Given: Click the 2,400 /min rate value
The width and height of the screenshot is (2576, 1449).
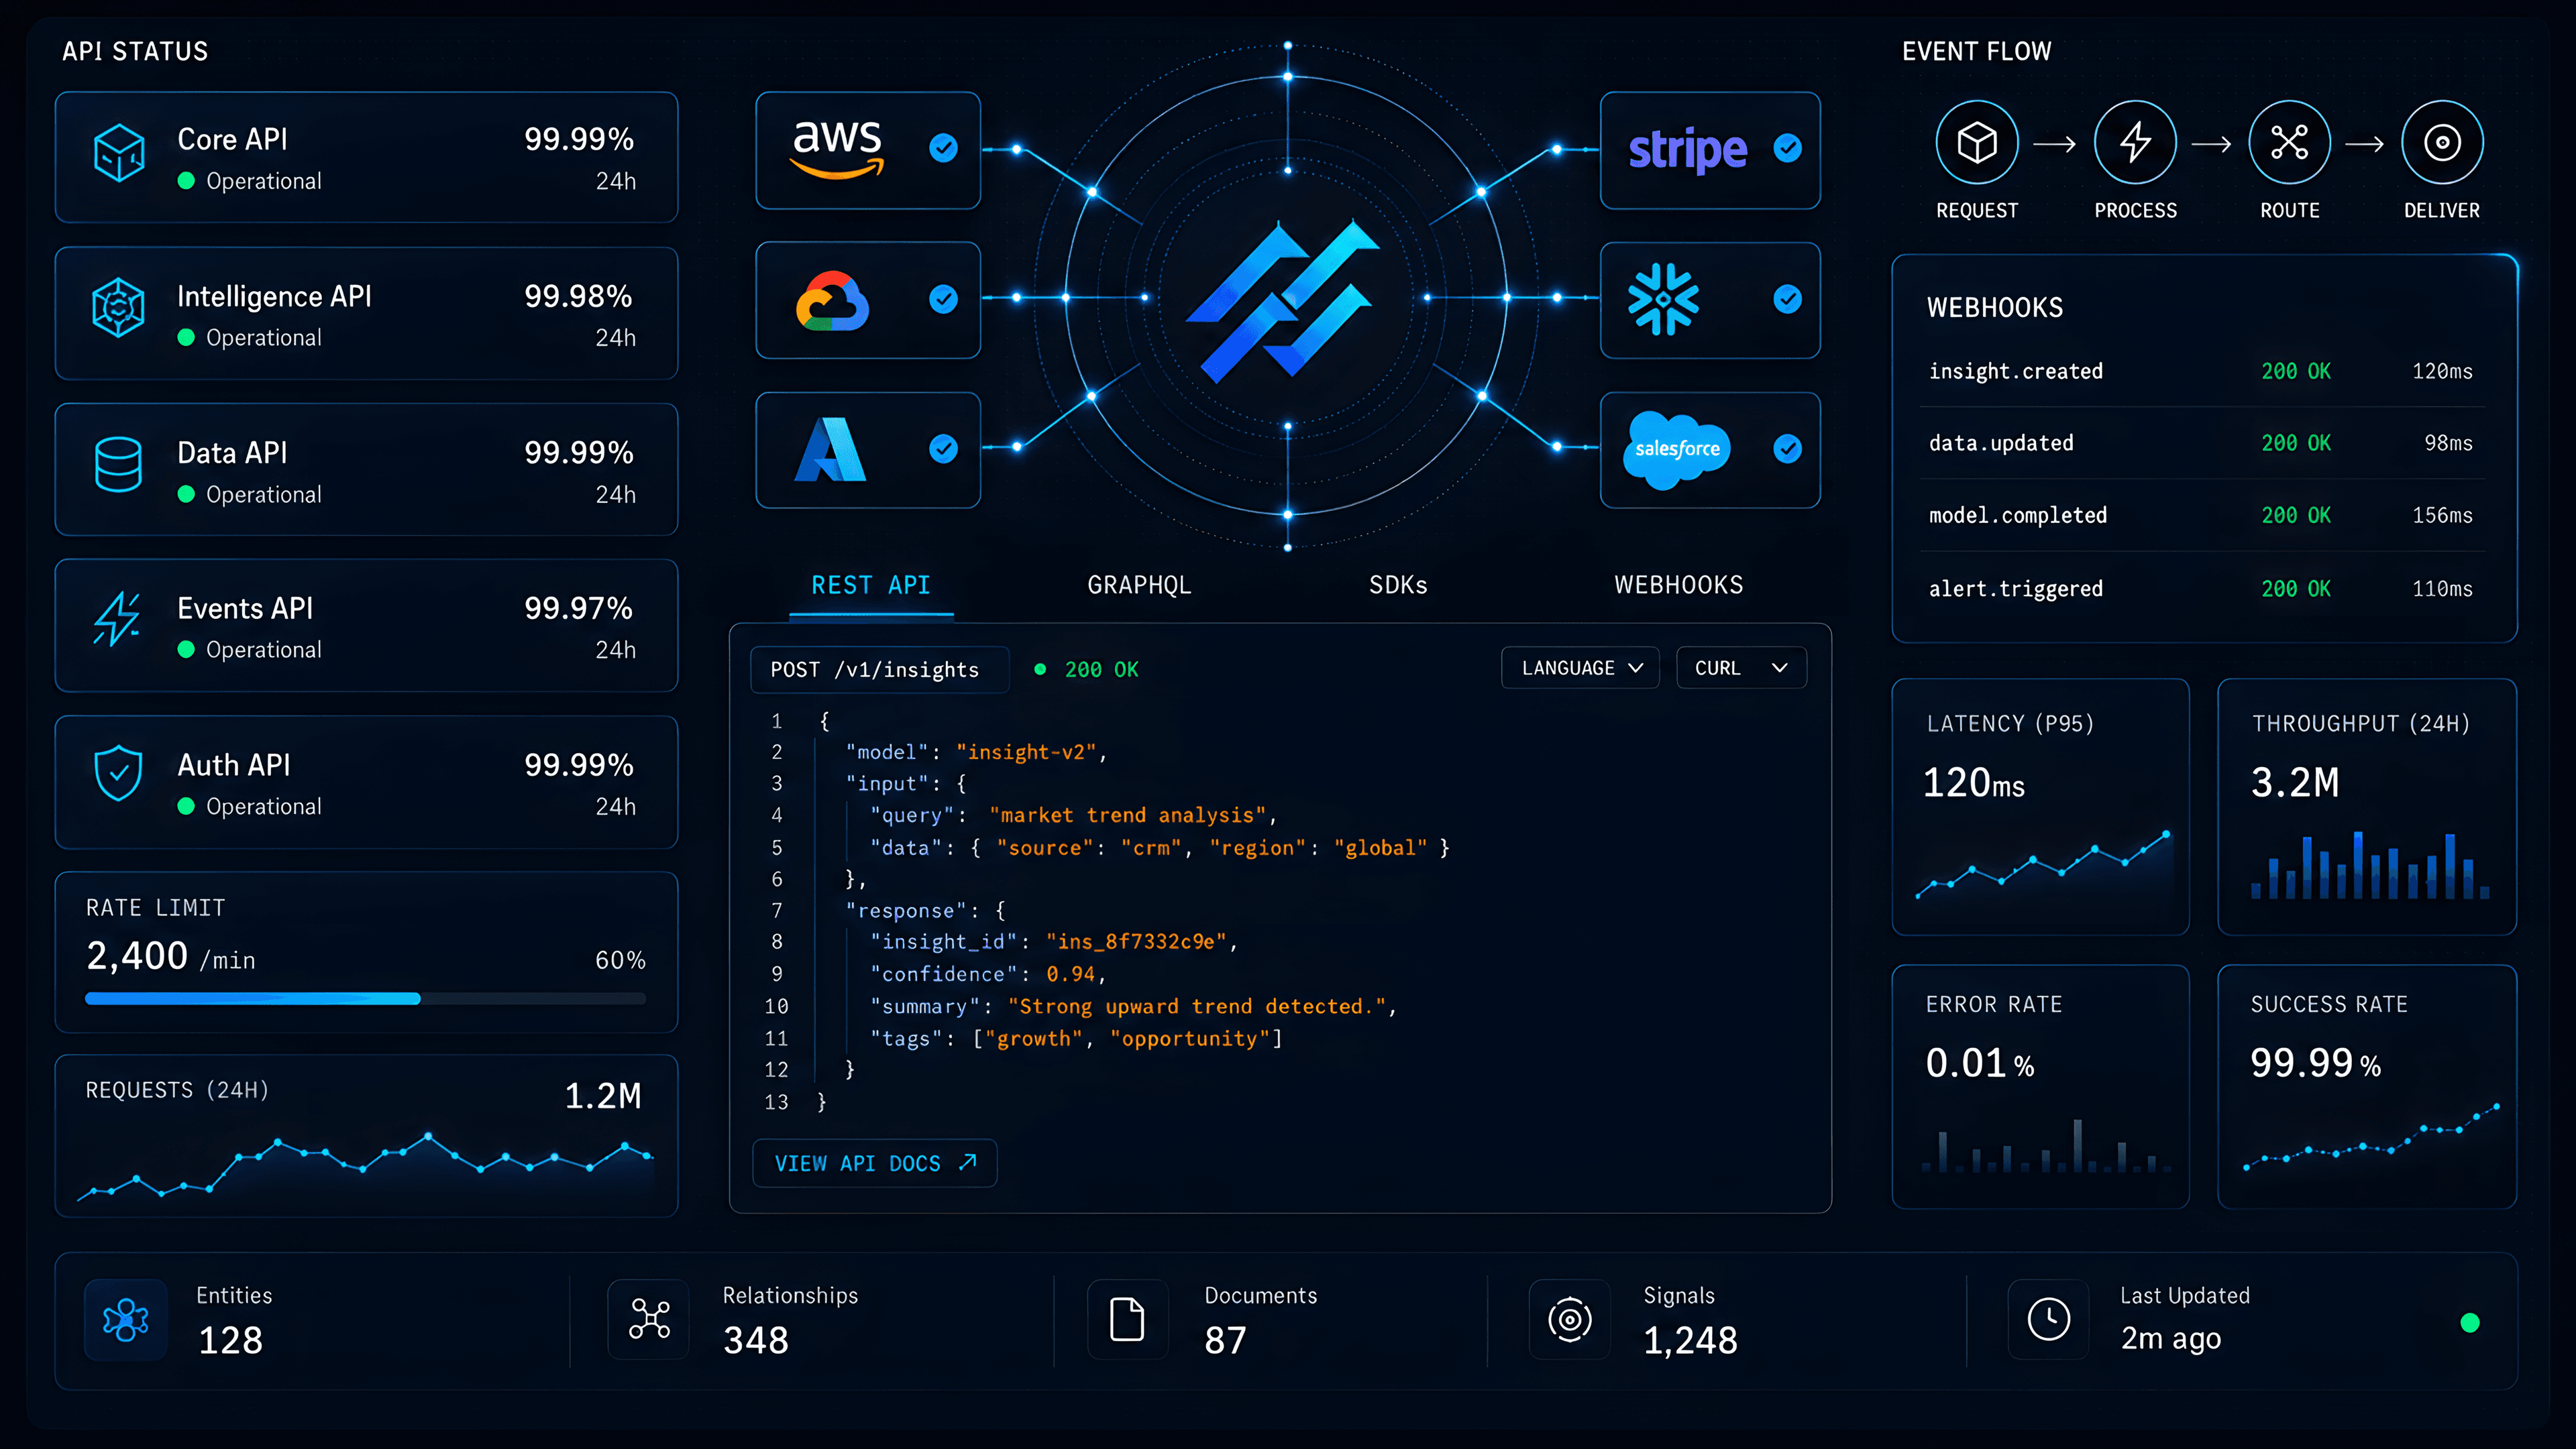Looking at the screenshot, I should 171,956.
